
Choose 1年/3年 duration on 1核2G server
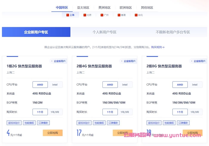(x=55, y=112)
